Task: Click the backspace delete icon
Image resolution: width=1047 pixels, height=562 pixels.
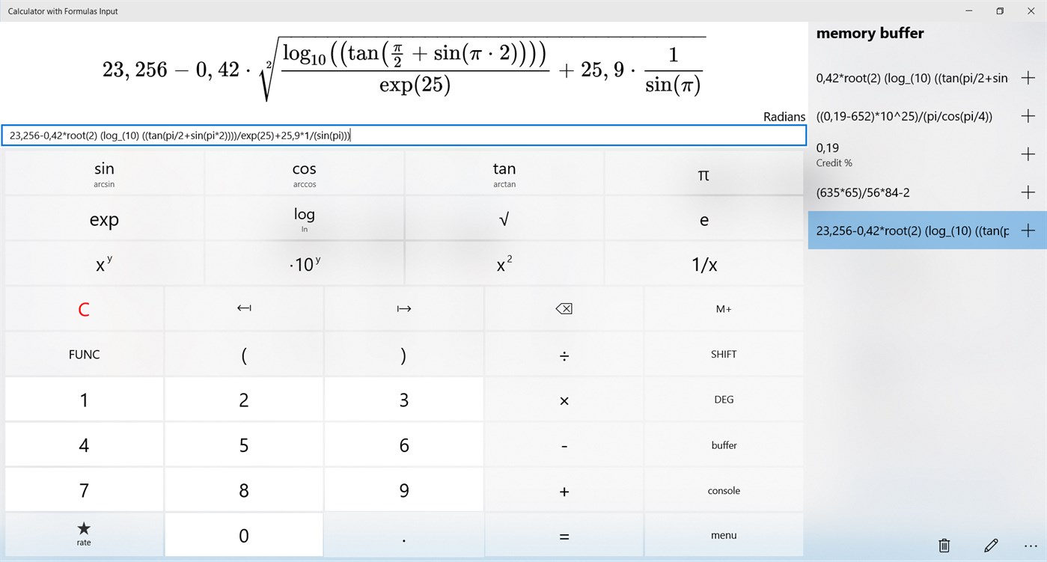Action: tap(564, 308)
